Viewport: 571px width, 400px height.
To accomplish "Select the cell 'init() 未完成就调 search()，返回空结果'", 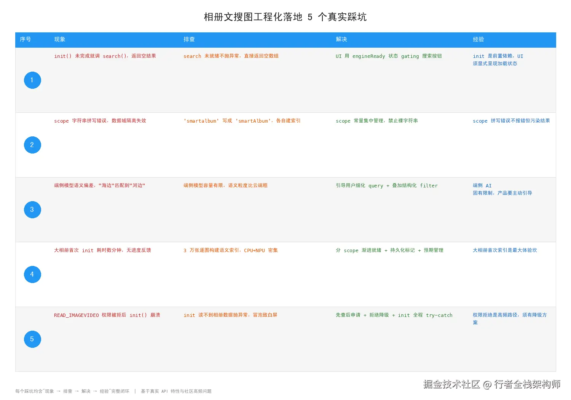I will click(105, 56).
